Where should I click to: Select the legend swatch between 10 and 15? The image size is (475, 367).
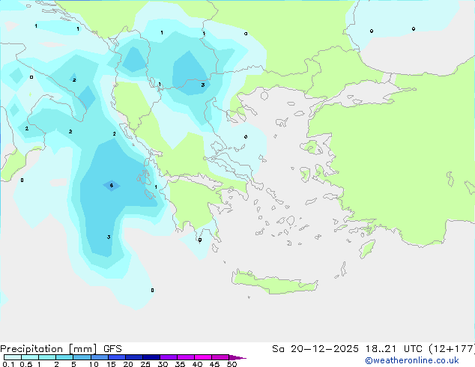pyautogui.click(x=100, y=357)
